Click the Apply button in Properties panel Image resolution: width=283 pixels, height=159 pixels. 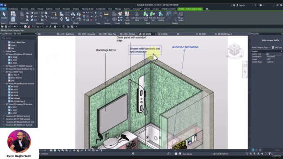(277, 150)
